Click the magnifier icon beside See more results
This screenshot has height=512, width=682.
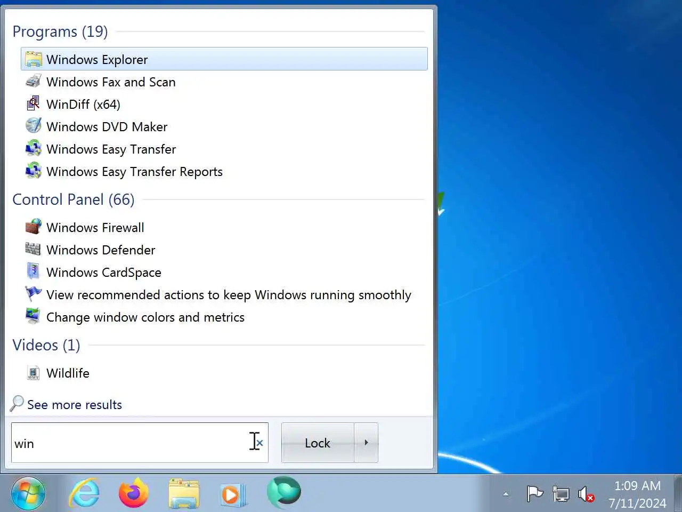pyautogui.click(x=17, y=404)
